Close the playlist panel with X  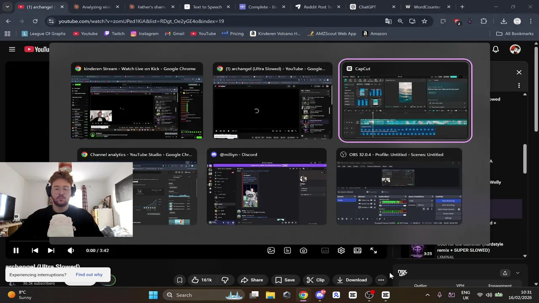coord(519,72)
